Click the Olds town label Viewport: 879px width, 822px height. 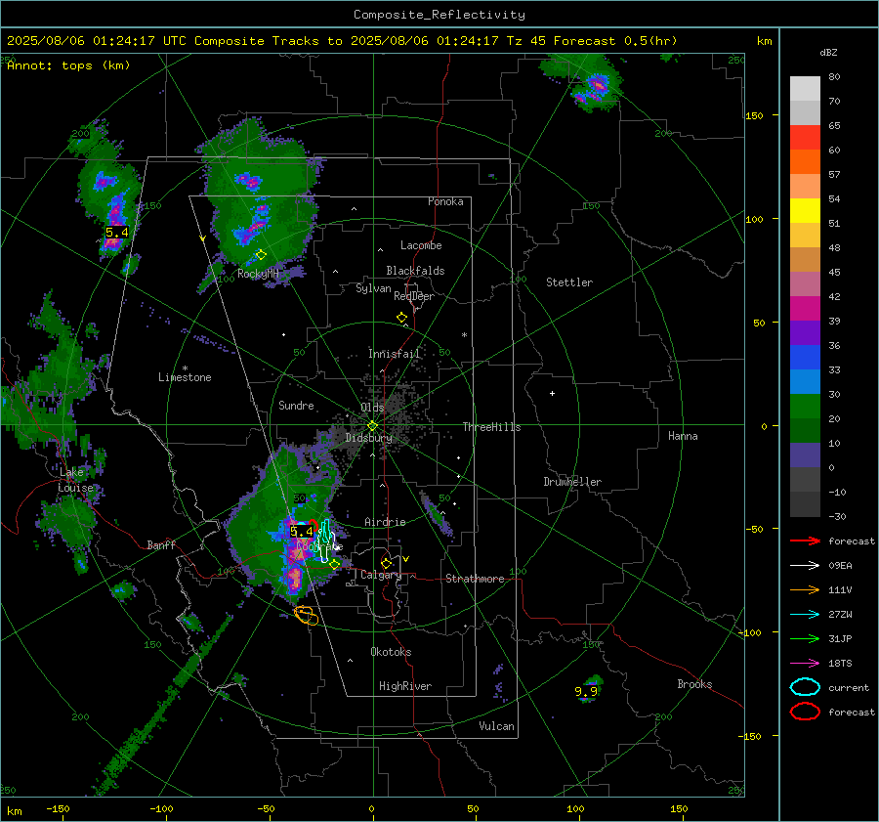pyautogui.click(x=372, y=408)
